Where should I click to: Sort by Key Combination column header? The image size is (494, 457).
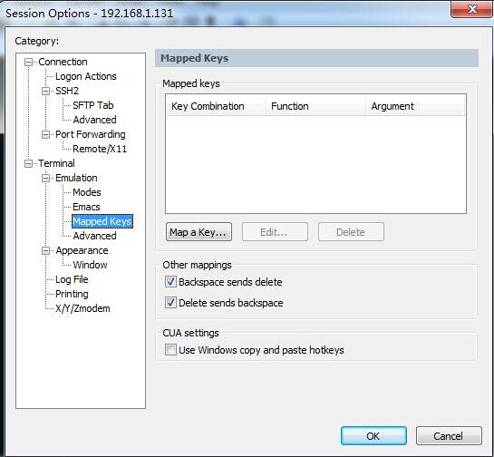tap(216, 106)
